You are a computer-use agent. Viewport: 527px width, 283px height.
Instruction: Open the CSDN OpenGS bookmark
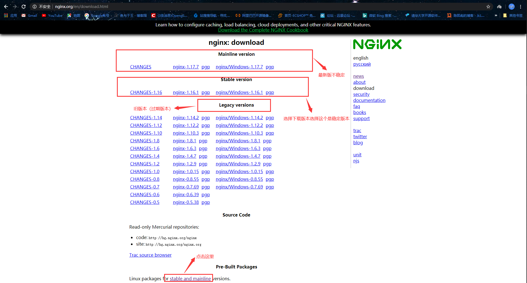(169, 15)
